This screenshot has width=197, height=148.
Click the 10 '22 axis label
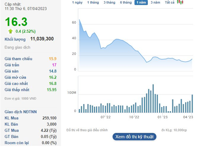point(134,117)
